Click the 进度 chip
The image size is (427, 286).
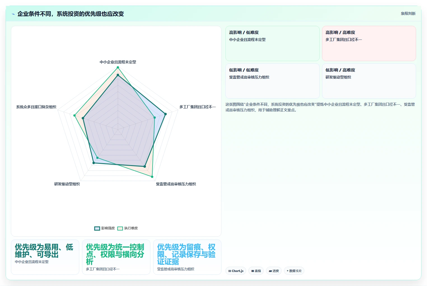click(274, 271)
